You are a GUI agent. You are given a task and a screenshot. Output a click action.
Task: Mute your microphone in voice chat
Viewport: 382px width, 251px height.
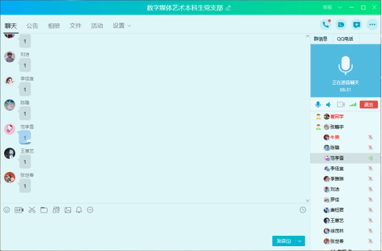318,105
